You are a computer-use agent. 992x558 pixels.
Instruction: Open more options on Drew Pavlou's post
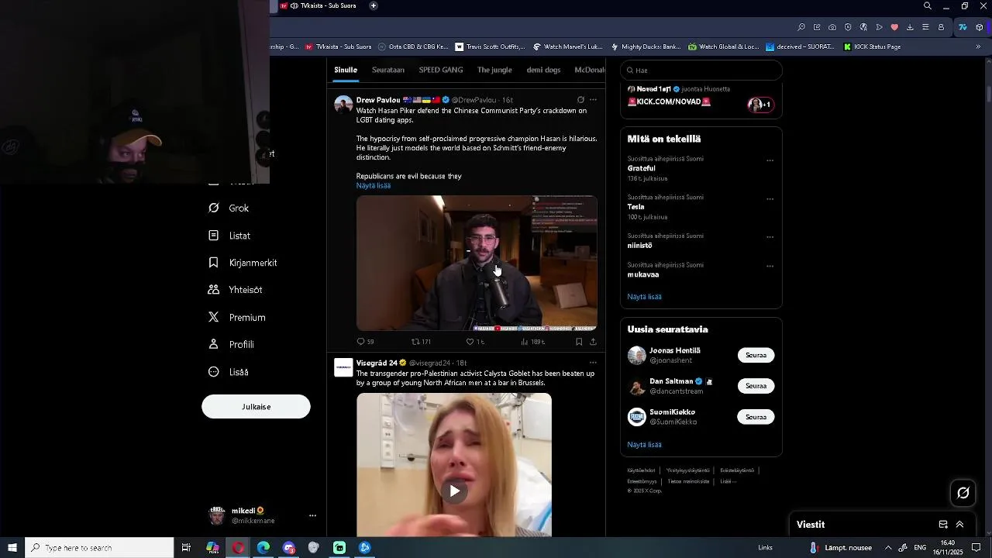click(593, 100)
